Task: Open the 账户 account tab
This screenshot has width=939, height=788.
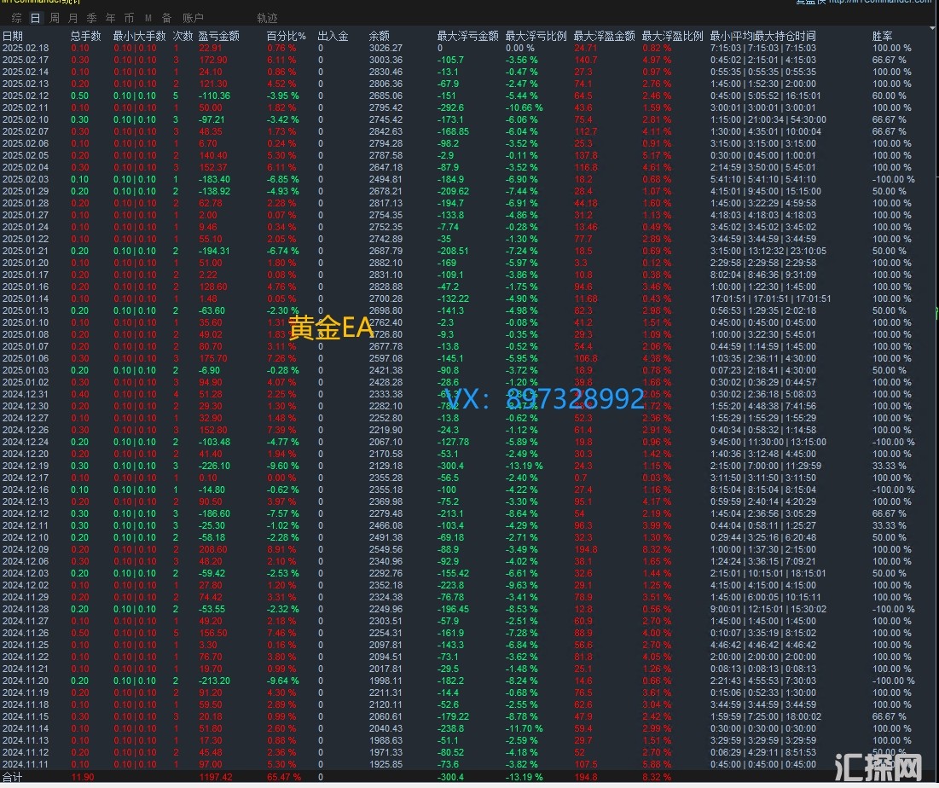Action: [x=193, y=18]
